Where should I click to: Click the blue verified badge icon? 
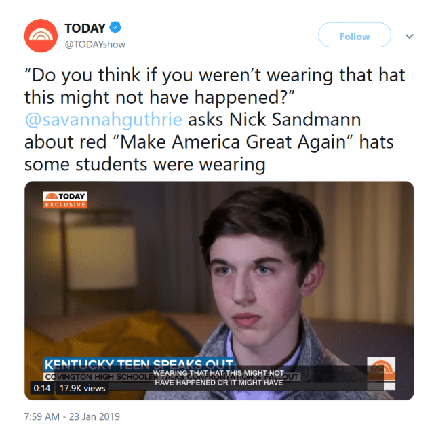point(115,27)
